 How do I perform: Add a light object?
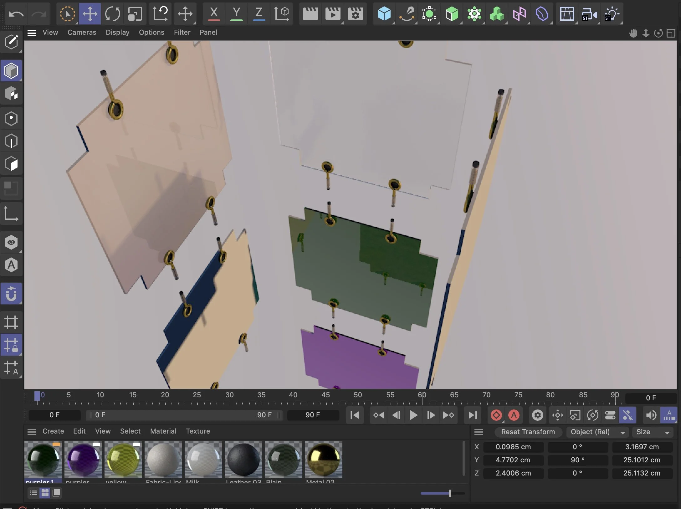pyautogui.click(x=612, y=14)
